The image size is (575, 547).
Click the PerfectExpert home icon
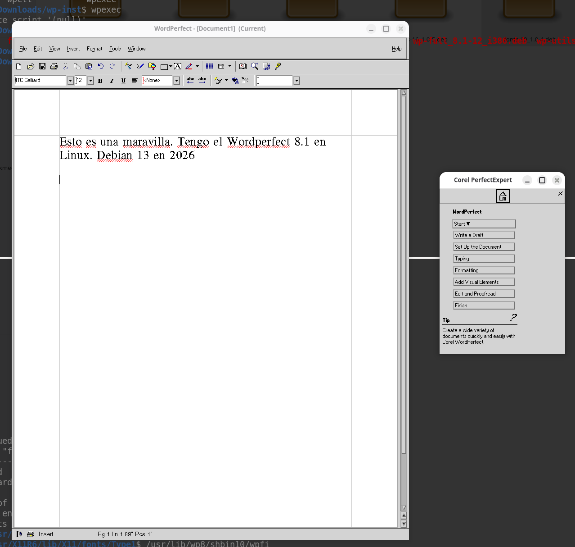click(503, 196)
